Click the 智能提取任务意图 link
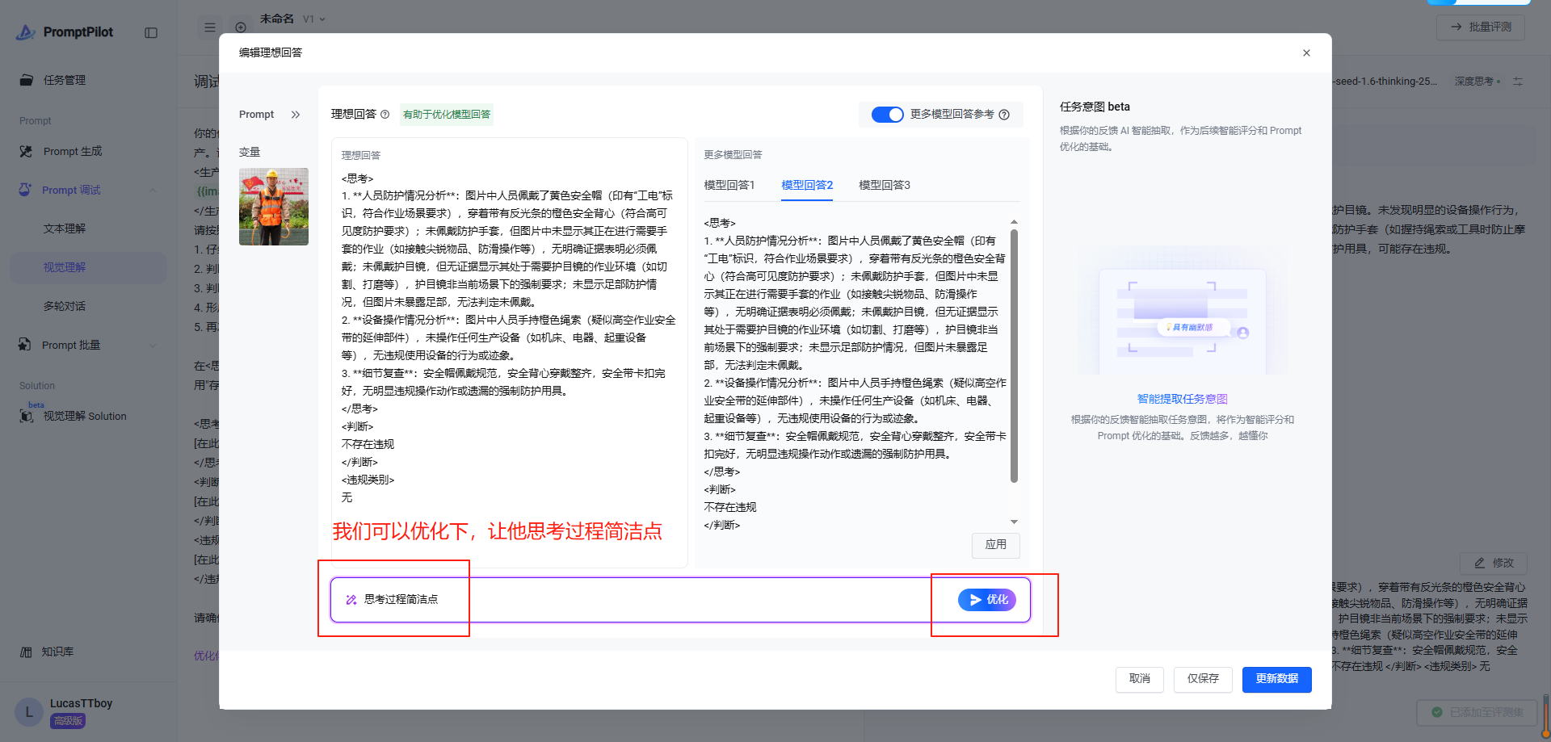 pyautogui.click(x=1183, y=399)
